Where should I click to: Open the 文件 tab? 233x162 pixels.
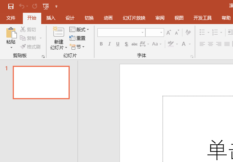pyautogui.click(x=11, y=18)
